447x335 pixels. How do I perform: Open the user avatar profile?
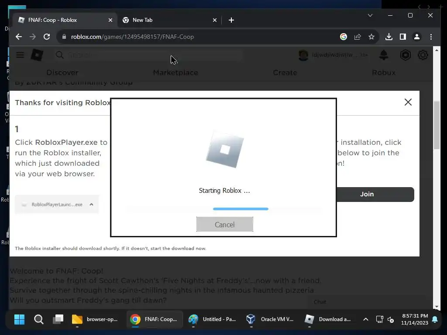pos(303,55)
